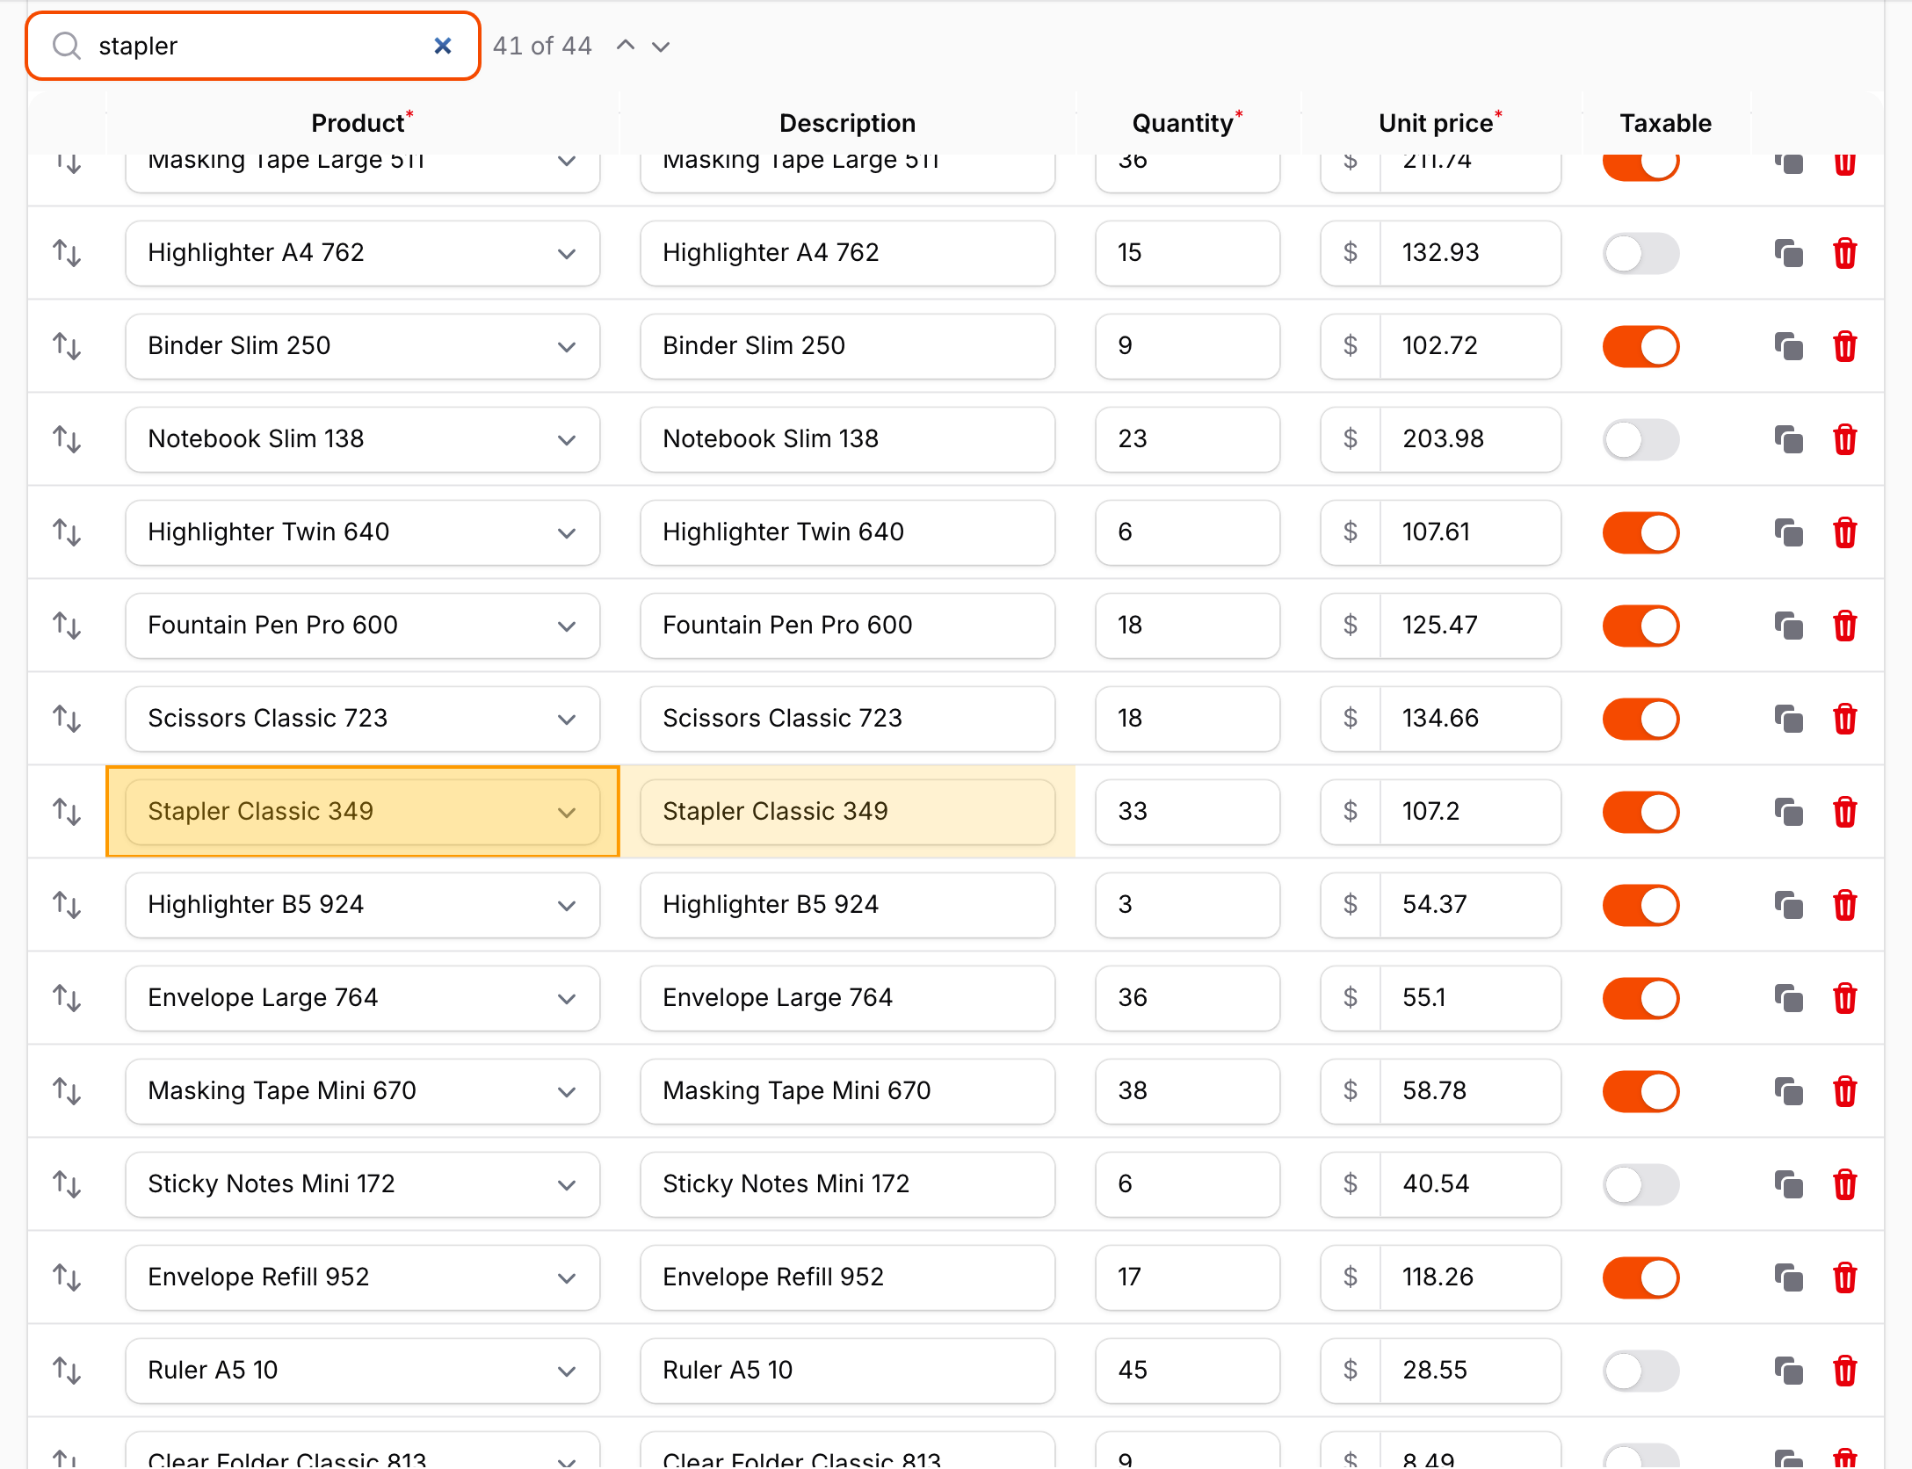Viewport: 1912px width, 1469px height.
Task: Delete the Stapler Classic 349 row
Action: 1844,812
